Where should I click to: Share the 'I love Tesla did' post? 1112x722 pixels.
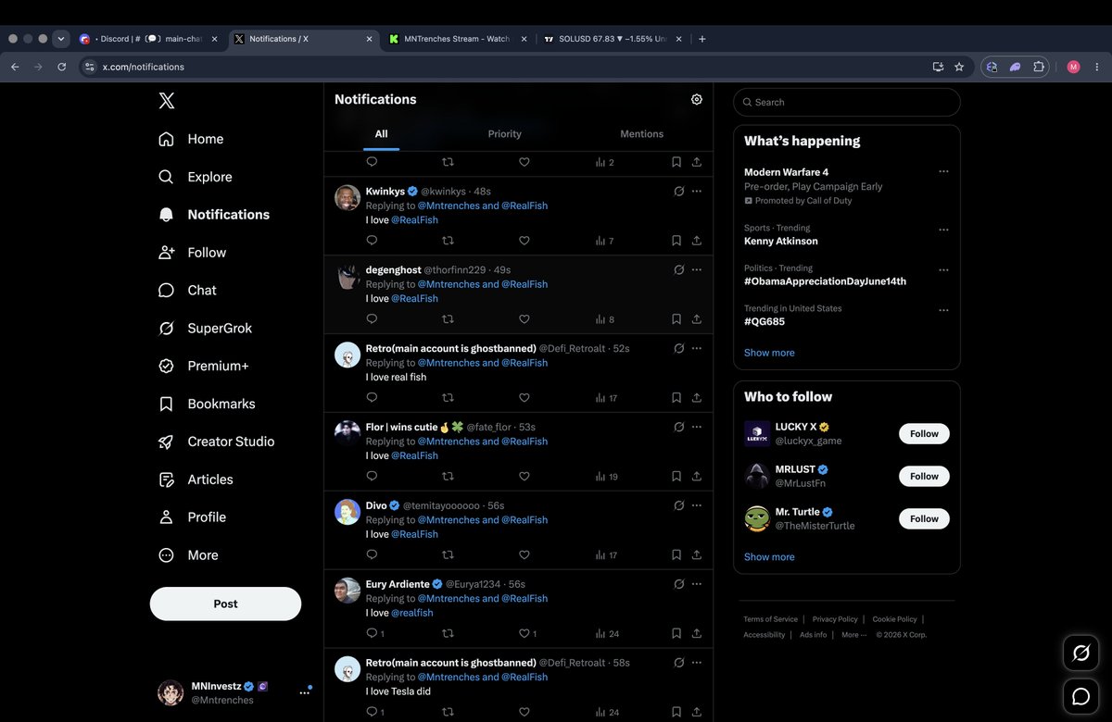click(x=697, y=713)
